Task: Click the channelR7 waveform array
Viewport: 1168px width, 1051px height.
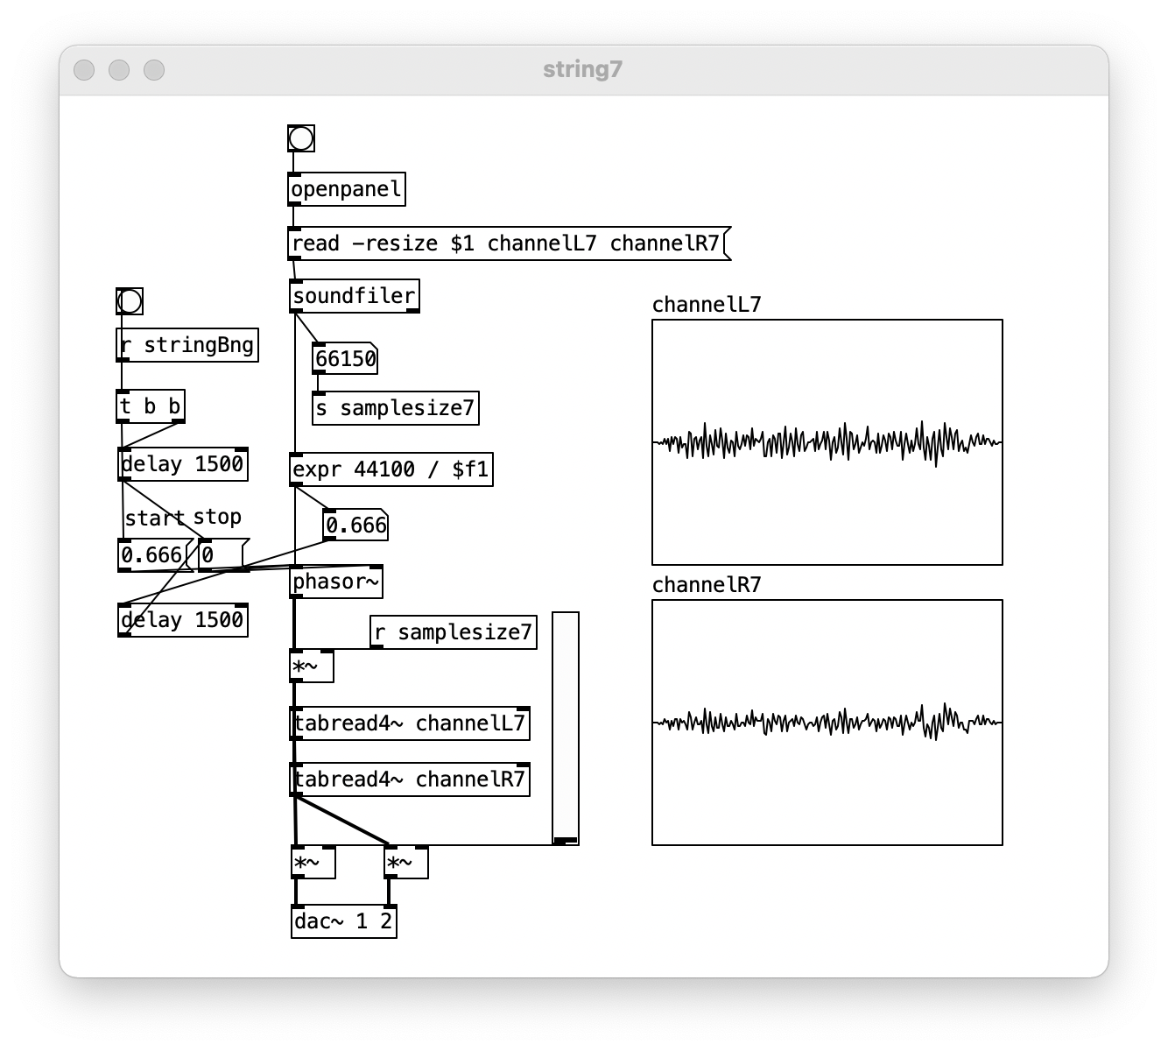Action: (x=827, y=723)
